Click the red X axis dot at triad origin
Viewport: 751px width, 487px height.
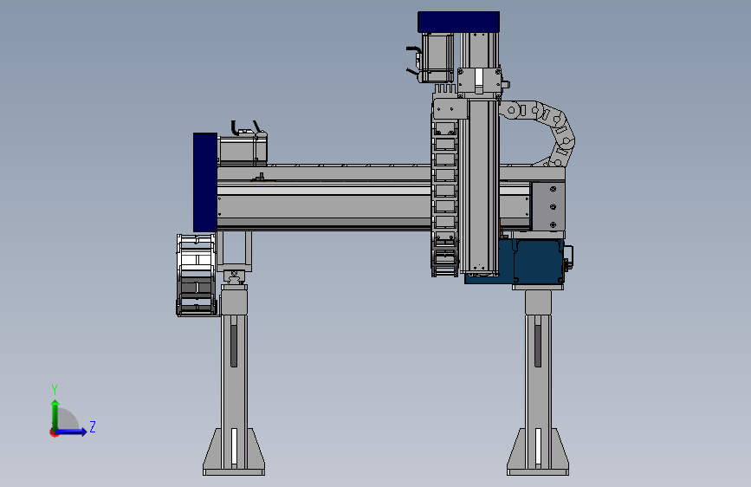(x=54, y=433)
